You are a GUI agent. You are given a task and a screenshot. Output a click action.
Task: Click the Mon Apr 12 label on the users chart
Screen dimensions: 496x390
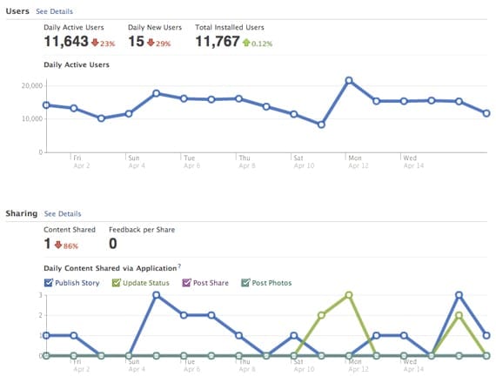pos(359,162)
